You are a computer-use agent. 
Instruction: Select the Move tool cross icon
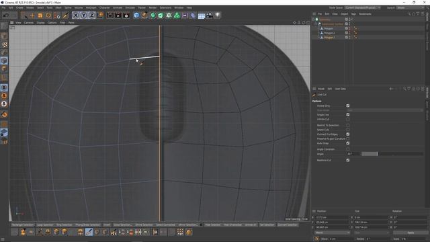click(x=32, y=15)
